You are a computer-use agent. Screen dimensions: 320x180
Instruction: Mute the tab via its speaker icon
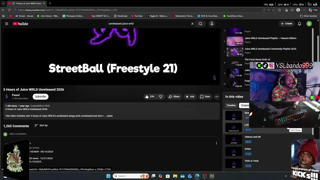(13, 3)
